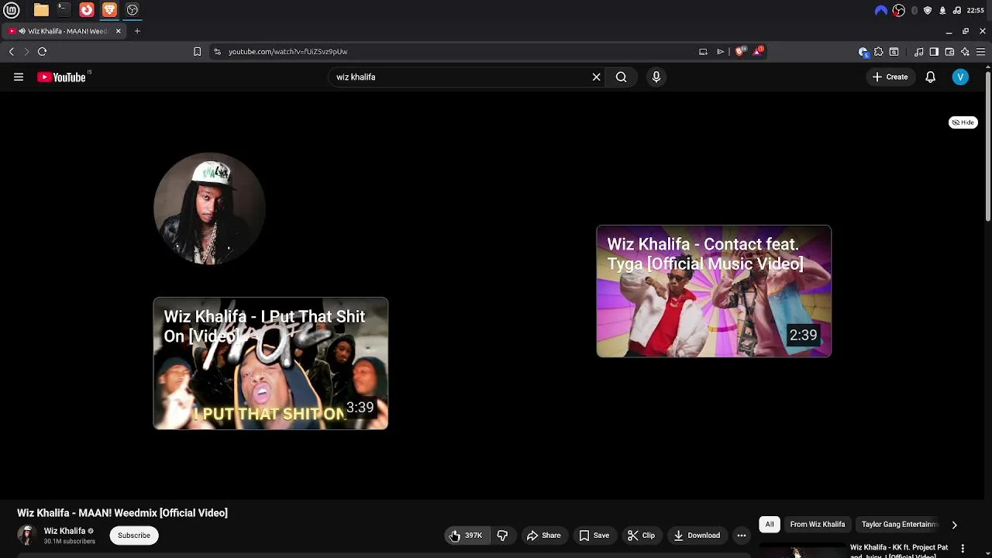Toggle subscription to Wiz Khalifa
The width and height of the screenshot is (992, 558).
(x=134, y=536)
